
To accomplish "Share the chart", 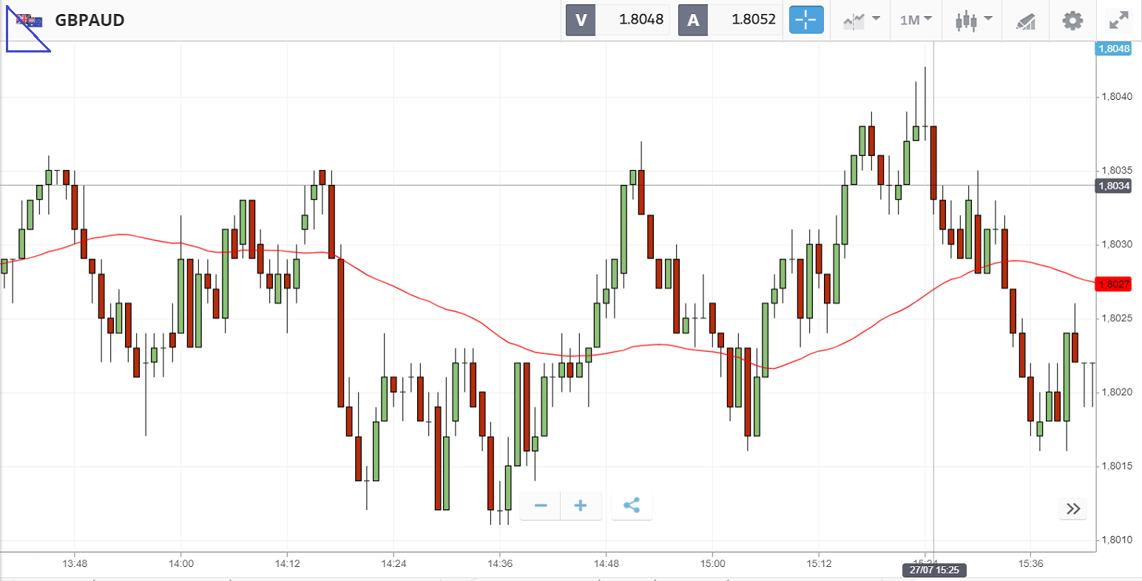I will point(632,506).
